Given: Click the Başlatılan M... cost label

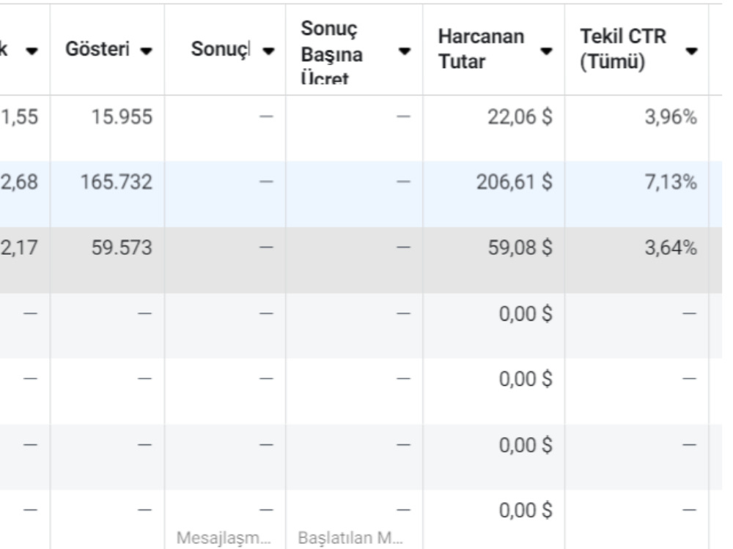Looking at the screenshot, I should point(350,538).
